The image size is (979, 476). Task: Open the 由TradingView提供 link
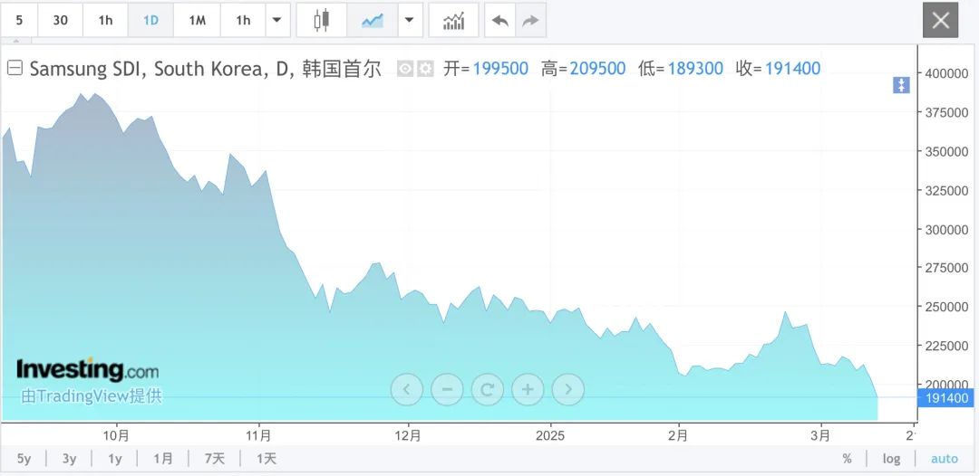92,396
